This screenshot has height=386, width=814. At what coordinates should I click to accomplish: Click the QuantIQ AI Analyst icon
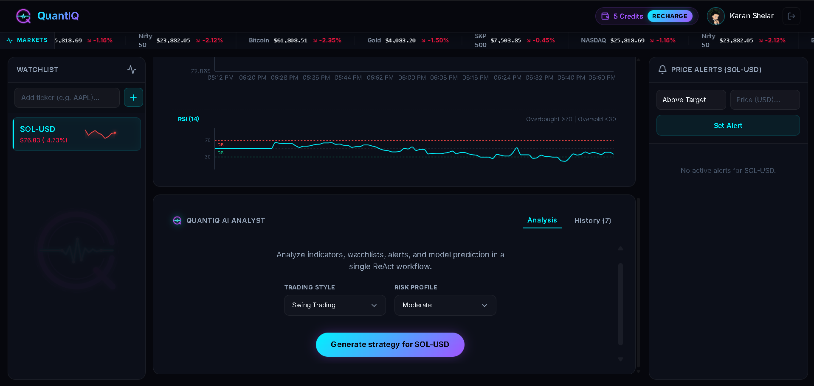click(x=177, y=220)
